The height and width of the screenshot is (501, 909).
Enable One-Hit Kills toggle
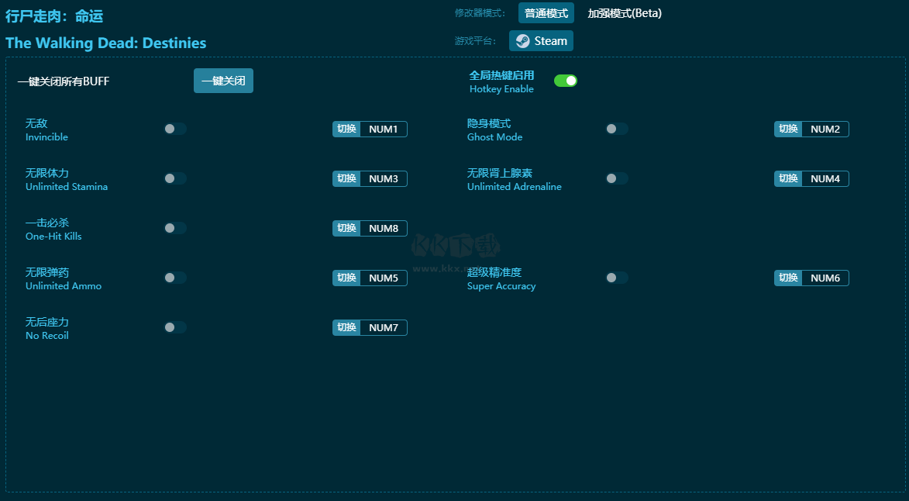click(x=175, y=228)
